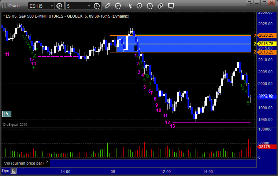Click the magenta 13 countdown near bottom
Viewport: 278px width, 176px height.
click(173, 126)
